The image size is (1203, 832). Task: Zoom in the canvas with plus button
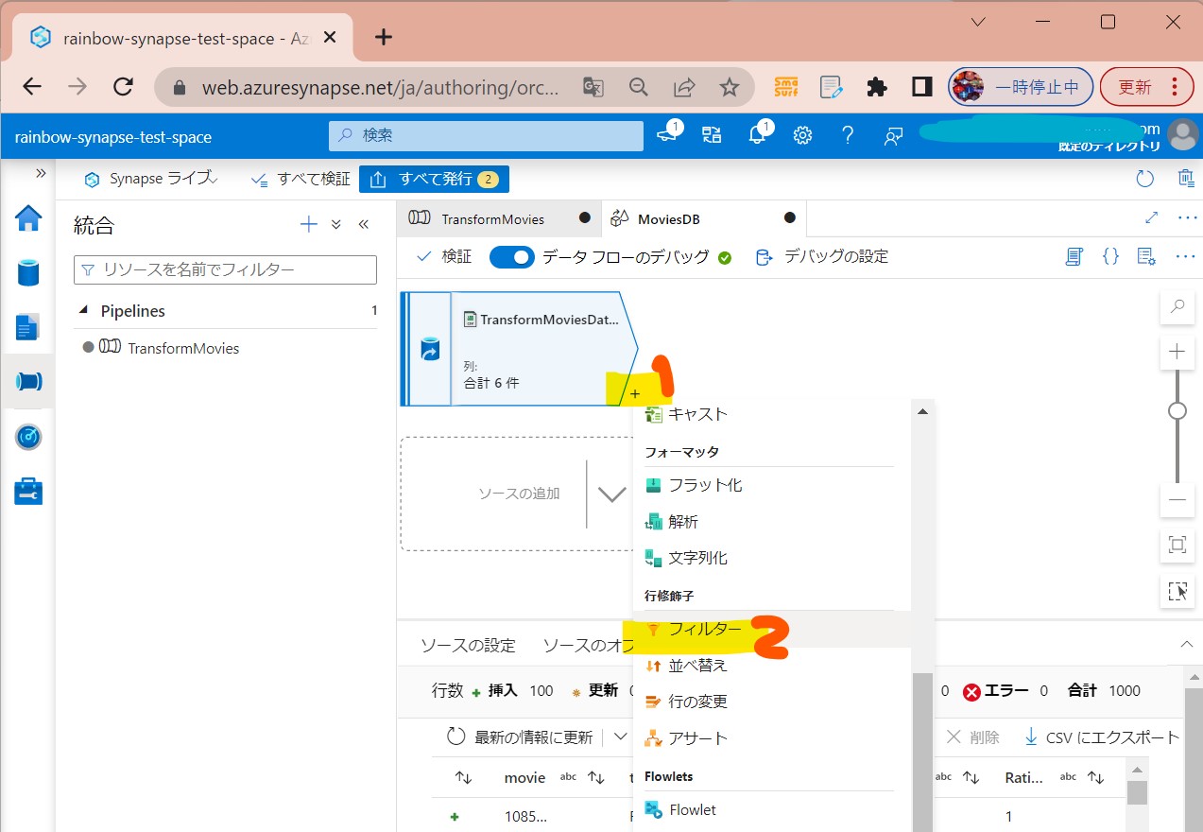pos(1177,351)
